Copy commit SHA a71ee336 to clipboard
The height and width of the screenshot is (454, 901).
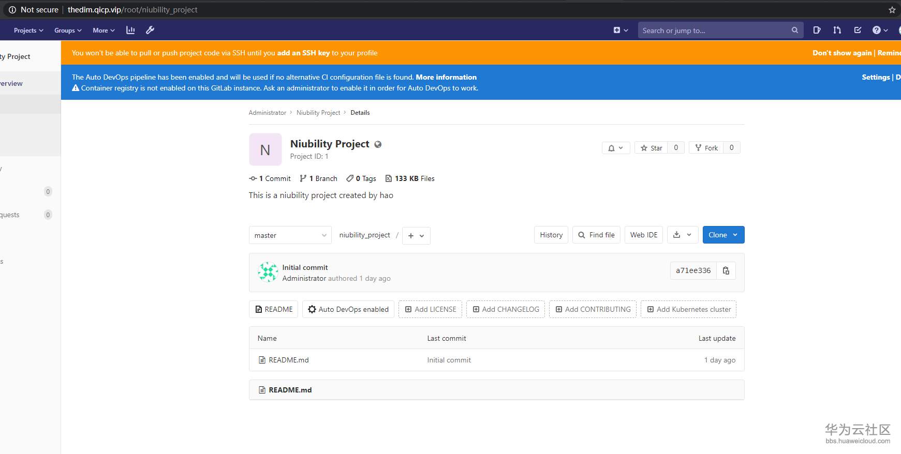(x=726, y=270)
